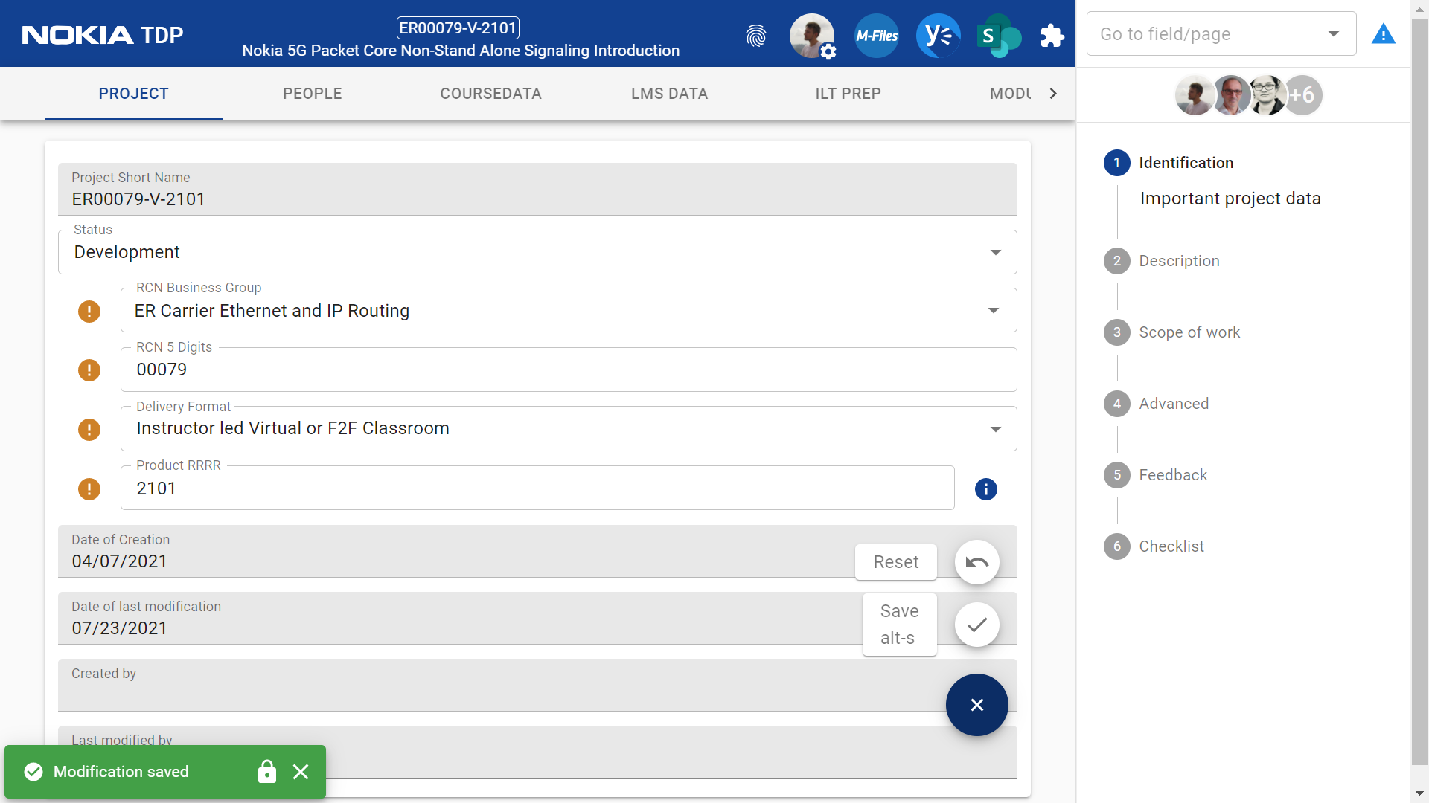Switch to the PEOPLE tab
Screen dimensions: 1429x803
click(x=313, y=94)
